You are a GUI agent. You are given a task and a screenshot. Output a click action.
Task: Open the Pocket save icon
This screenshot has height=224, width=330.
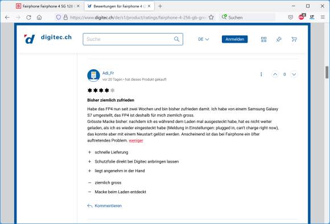(291, 17)
